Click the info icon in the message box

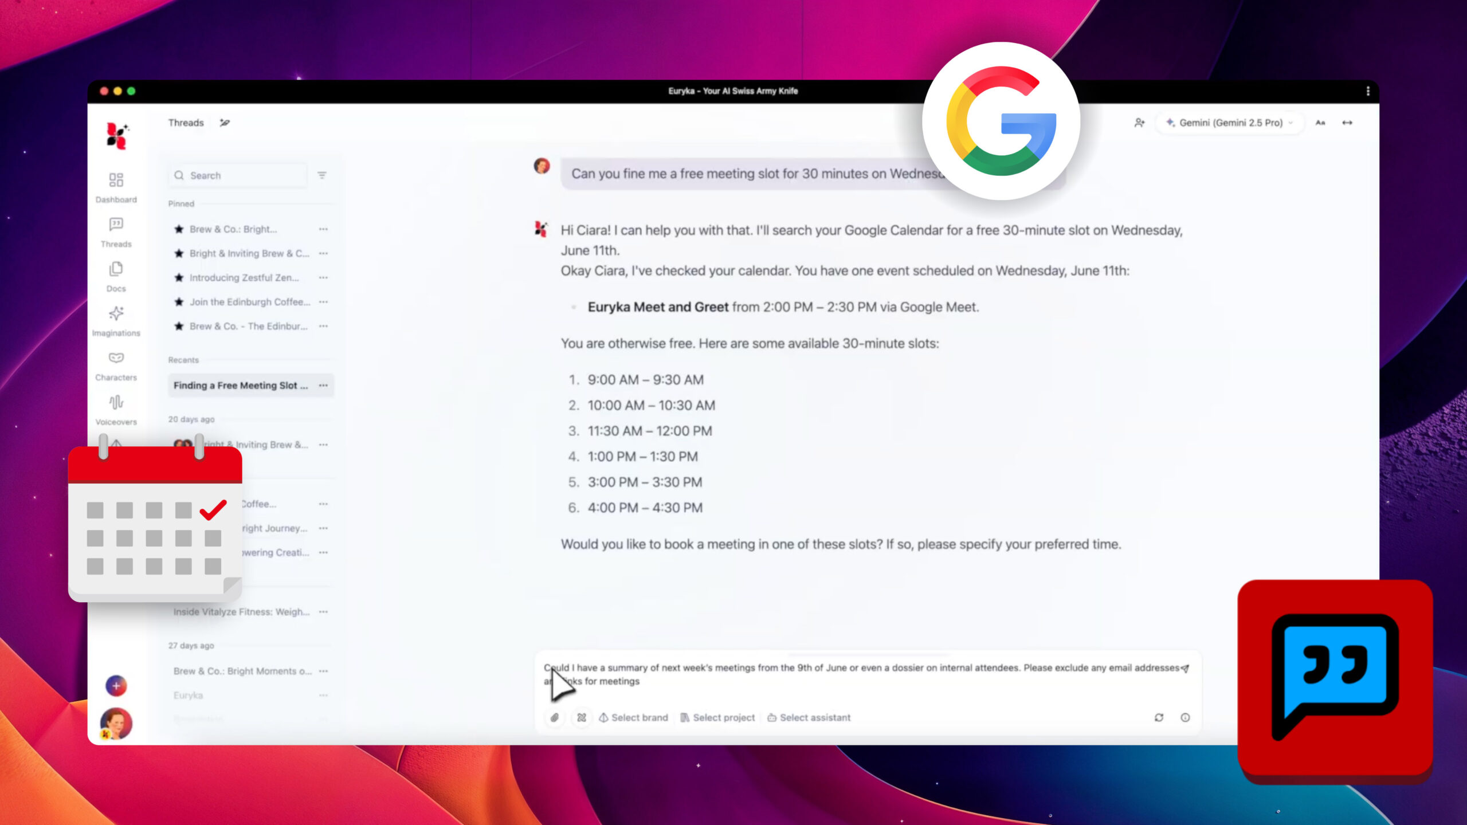click(1185, 717)
